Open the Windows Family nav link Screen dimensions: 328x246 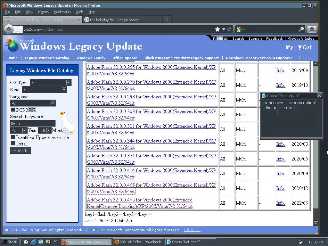coord(91,58)
